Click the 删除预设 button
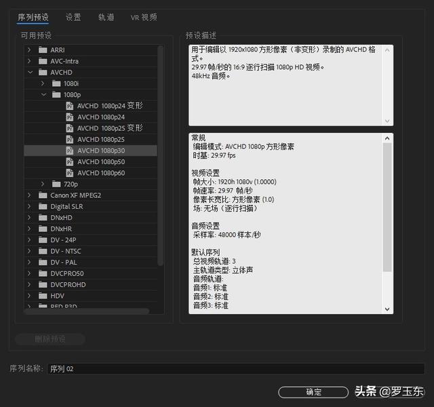 (50, 338)
